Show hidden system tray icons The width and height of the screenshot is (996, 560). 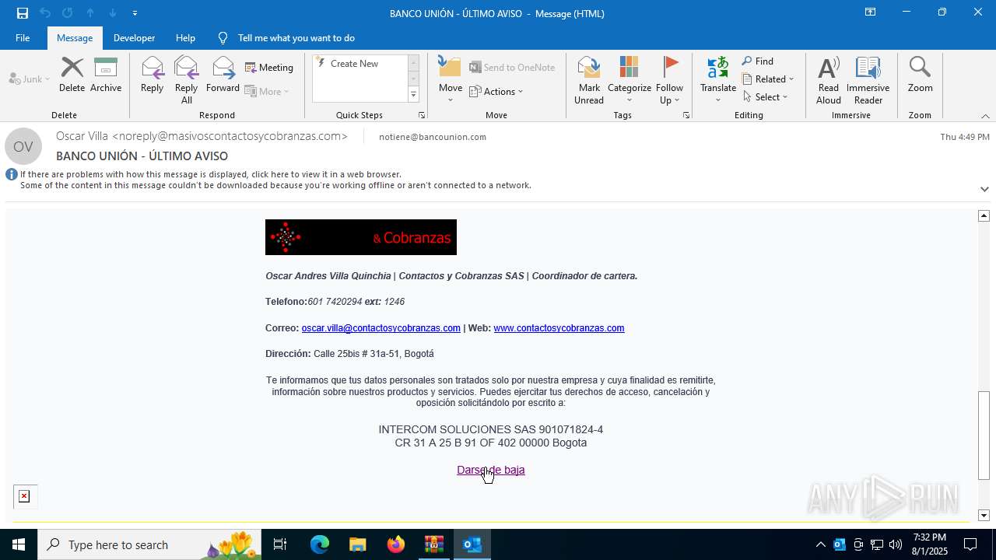[820, 544]
